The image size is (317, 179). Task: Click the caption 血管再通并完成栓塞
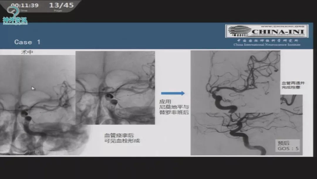pyautogui.click(x=293, y=85)
